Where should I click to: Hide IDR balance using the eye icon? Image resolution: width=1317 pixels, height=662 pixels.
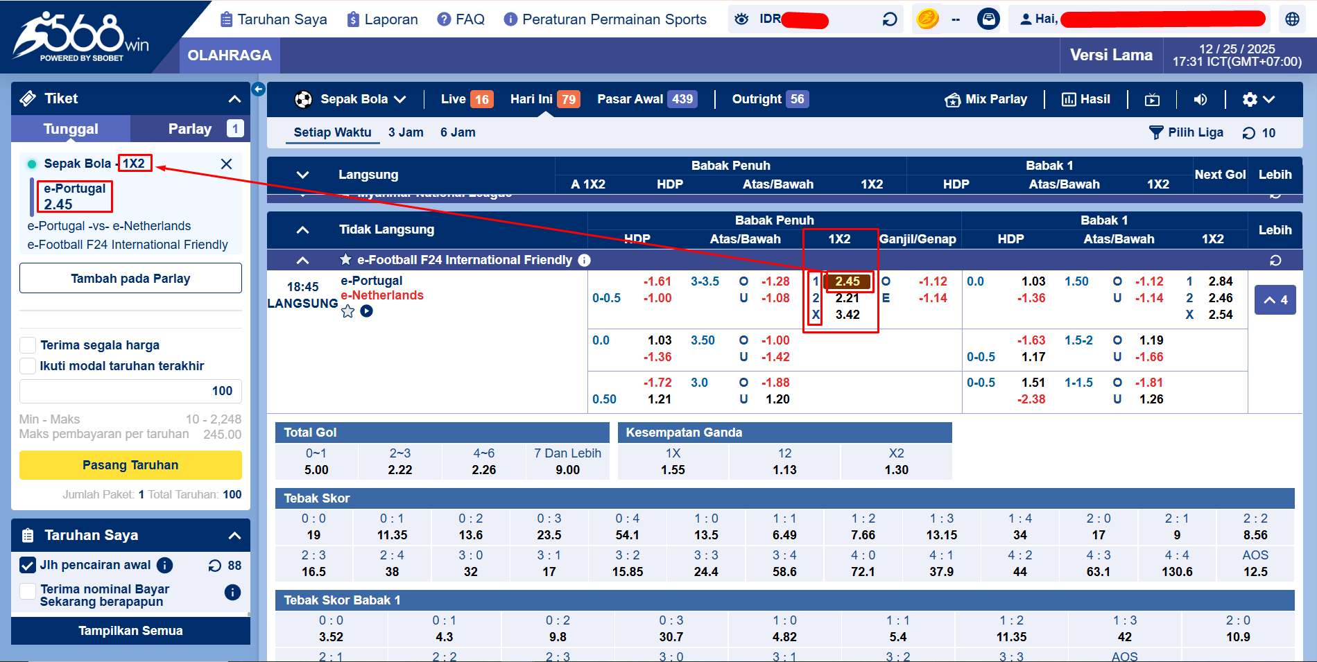coord(741,19)
